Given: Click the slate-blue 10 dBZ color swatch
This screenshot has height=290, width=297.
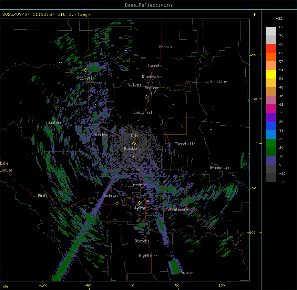Looking at the screenshot, I should (271, 160).
